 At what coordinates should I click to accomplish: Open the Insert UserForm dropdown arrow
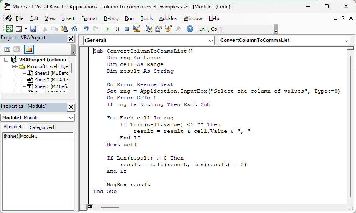[26, 29]
